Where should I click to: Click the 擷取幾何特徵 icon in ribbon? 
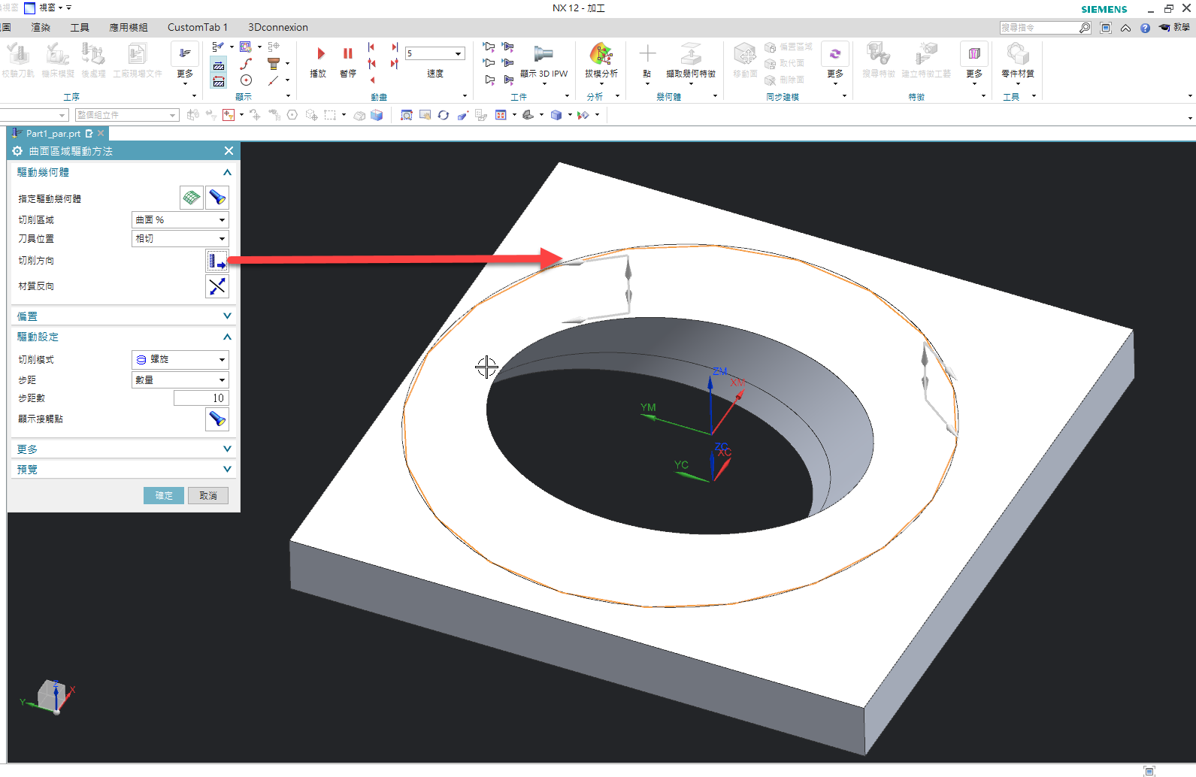(690, 62)
